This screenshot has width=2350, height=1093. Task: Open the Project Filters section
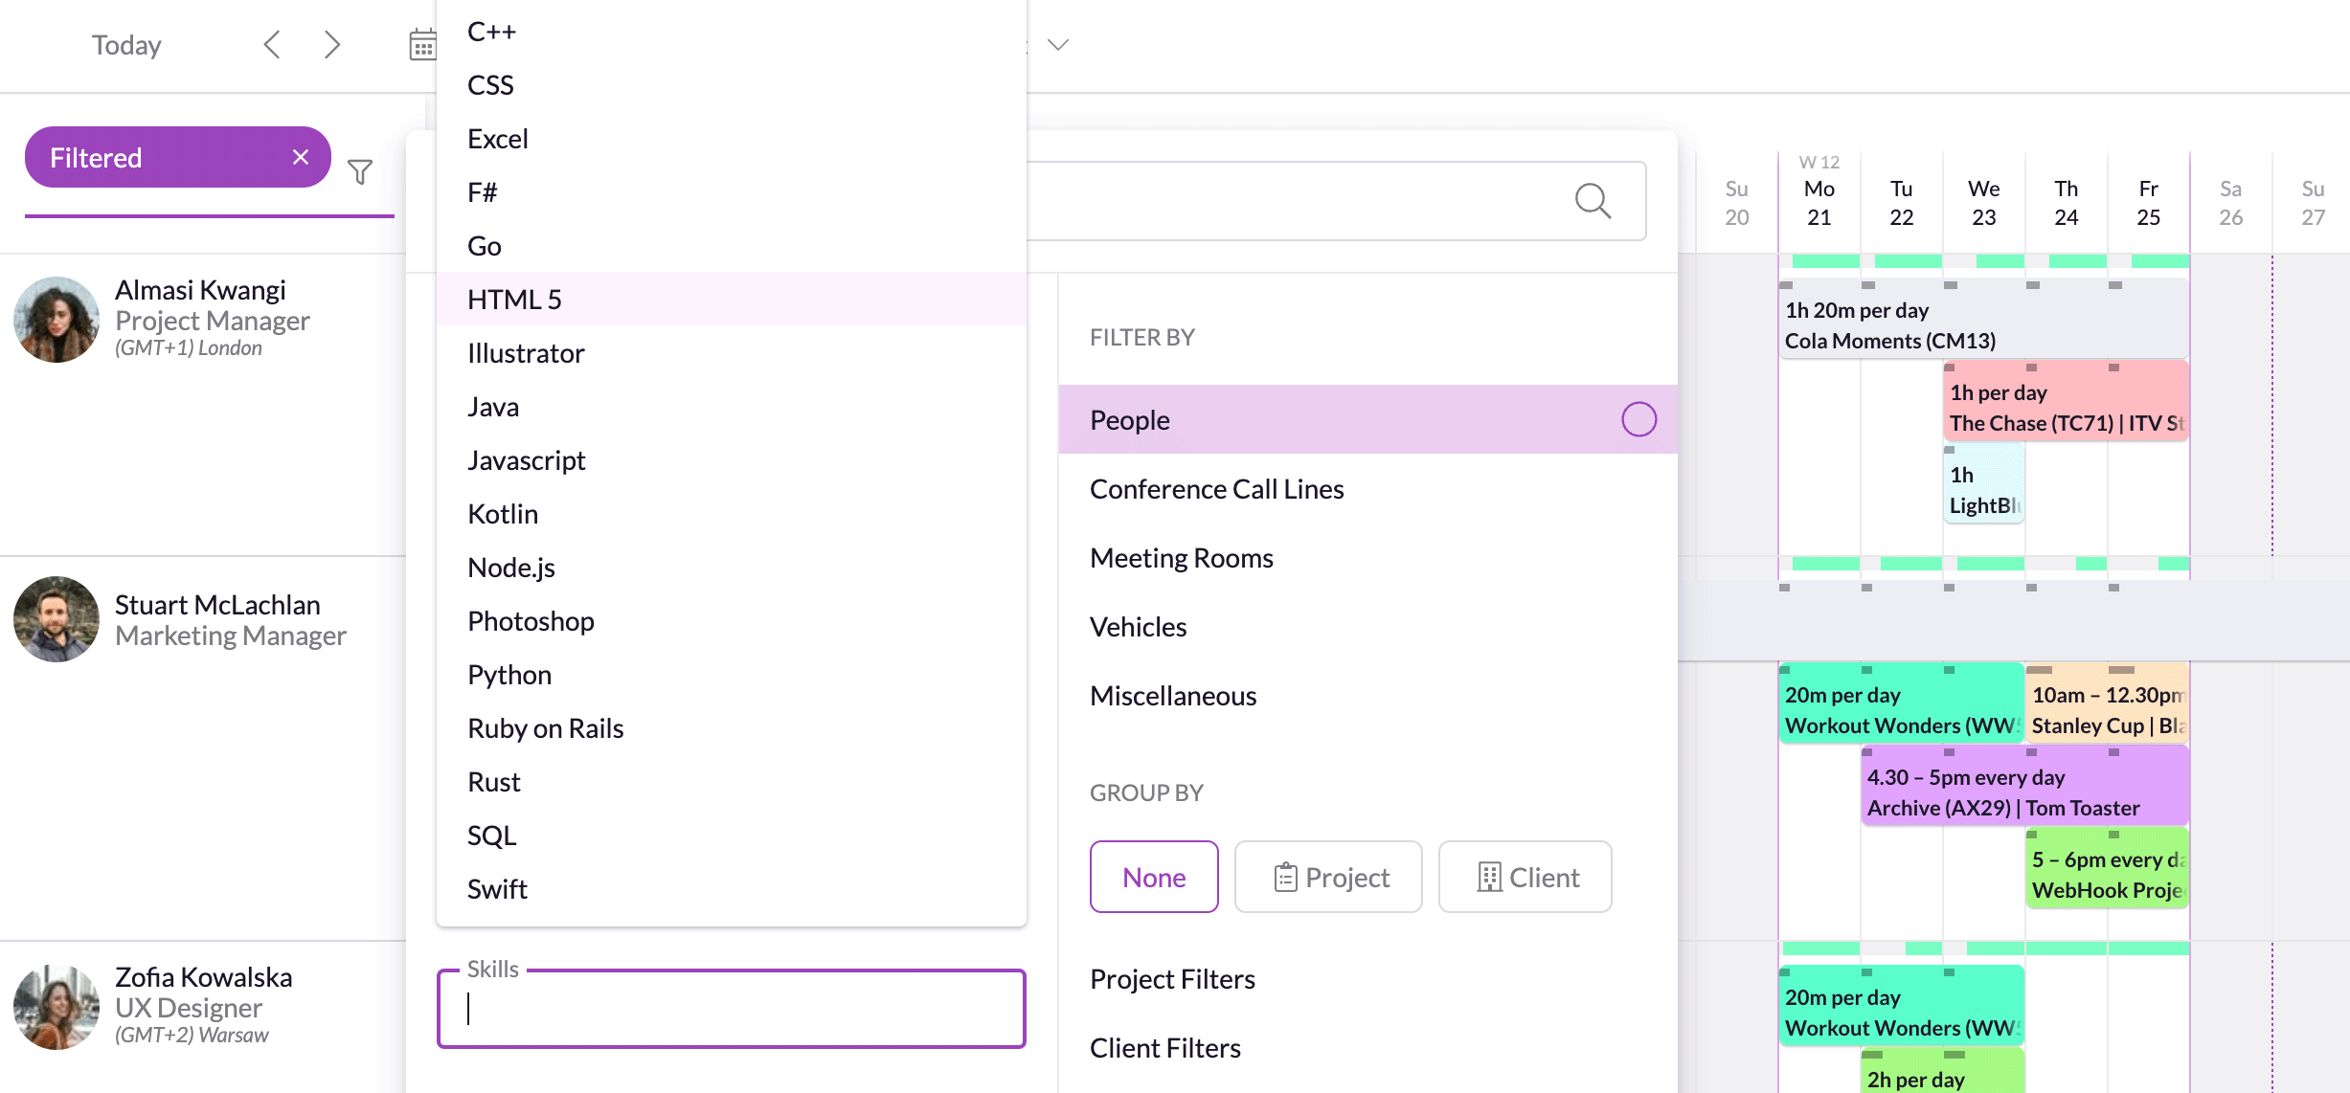tap(1170, 979)
